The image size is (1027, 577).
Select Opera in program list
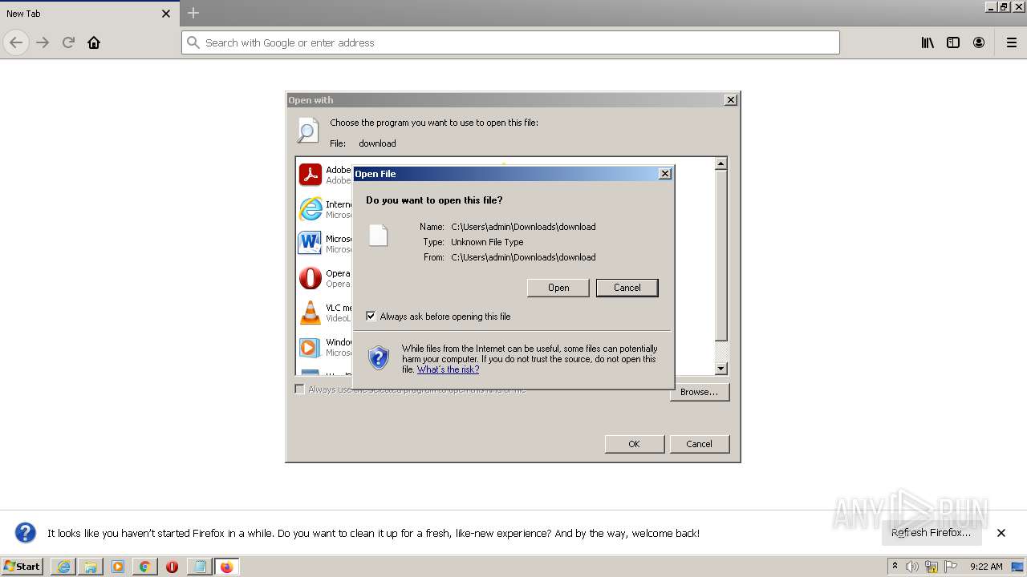coord(325,278)
